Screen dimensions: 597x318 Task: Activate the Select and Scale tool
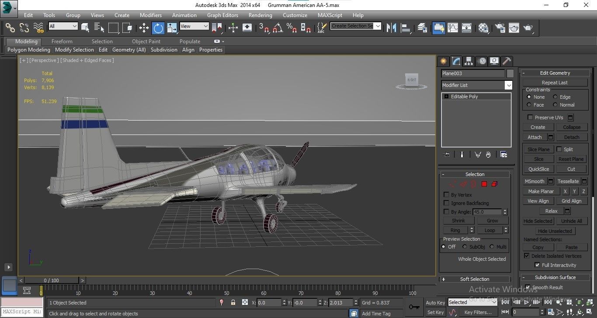pos(172,28)
